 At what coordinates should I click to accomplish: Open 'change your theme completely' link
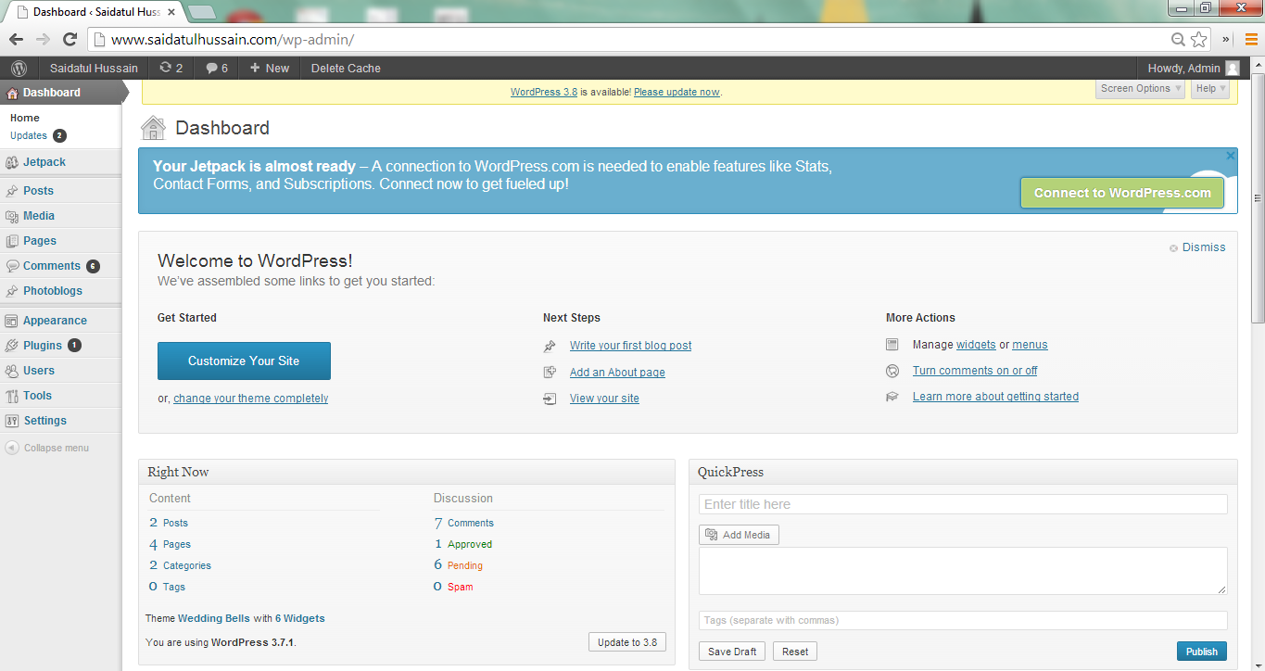[250, 399]
